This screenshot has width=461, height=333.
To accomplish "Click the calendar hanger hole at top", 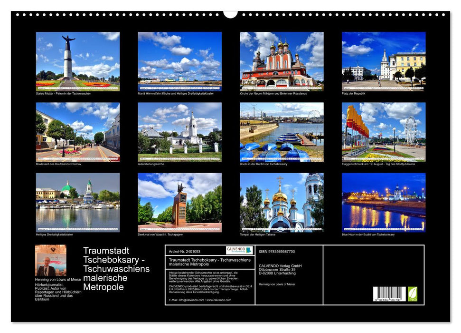I will 231,13.
